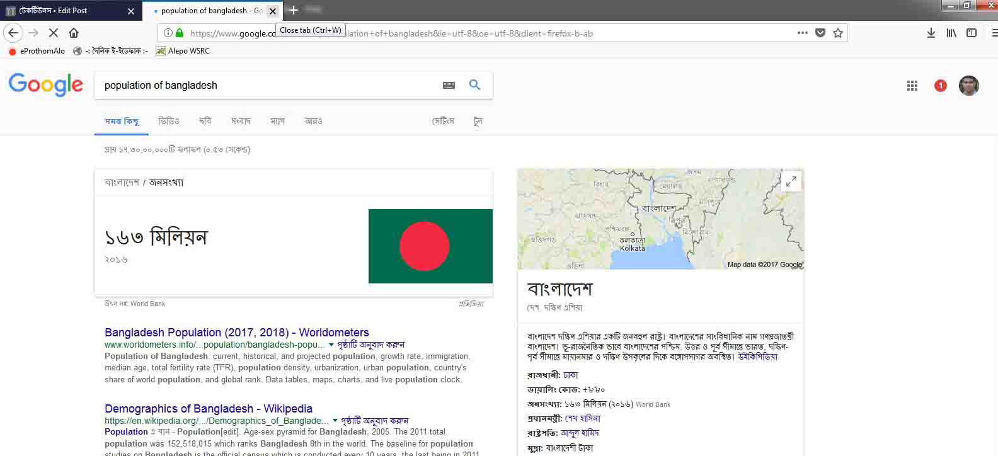Switch to the ভিডিও results tab
The image size is (998, 456).
coord(169,121)
